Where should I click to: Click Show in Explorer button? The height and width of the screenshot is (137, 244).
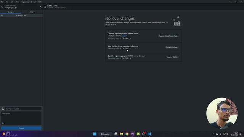point(172,47)
